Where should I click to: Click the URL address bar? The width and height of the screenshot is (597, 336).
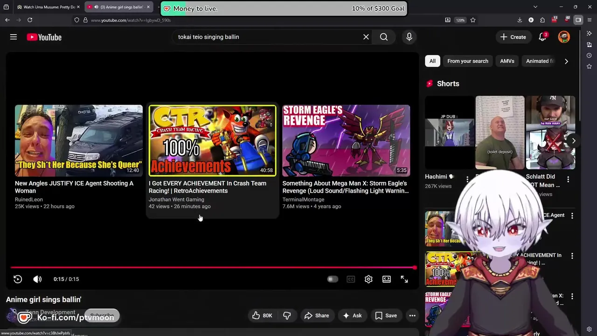(x=261, y=20)
